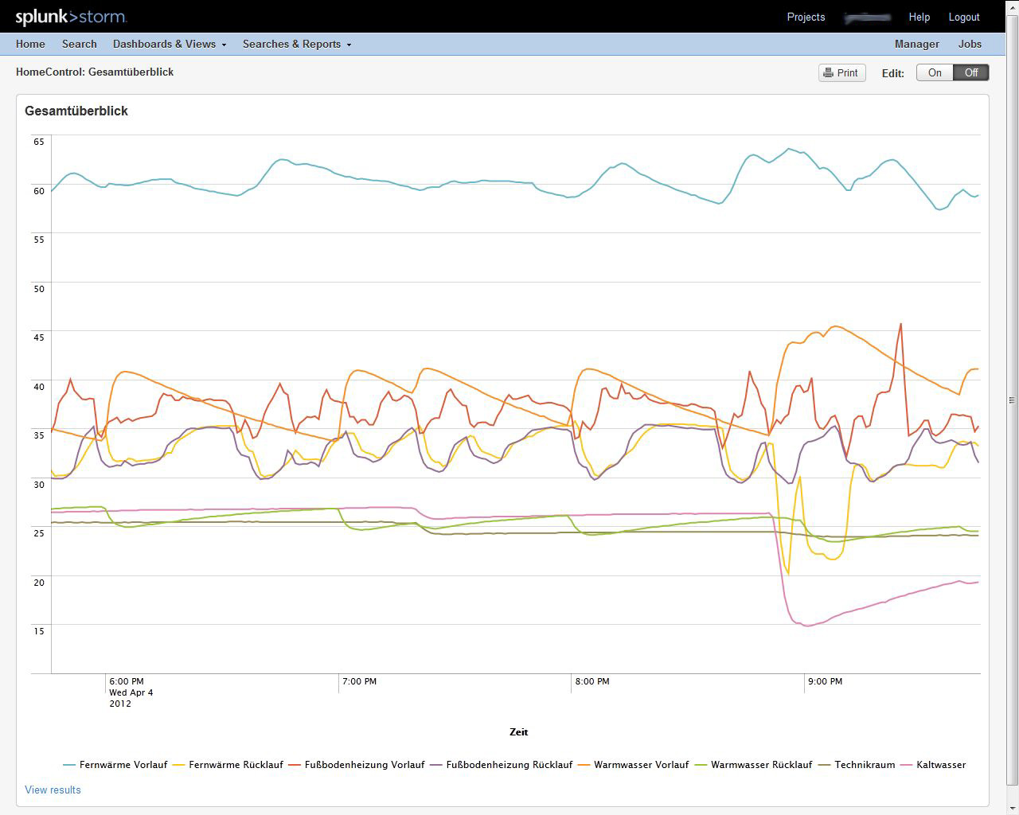This screenshot has width=1019, height=815.
Task: Open the View results link
Action: pos(52,790)
